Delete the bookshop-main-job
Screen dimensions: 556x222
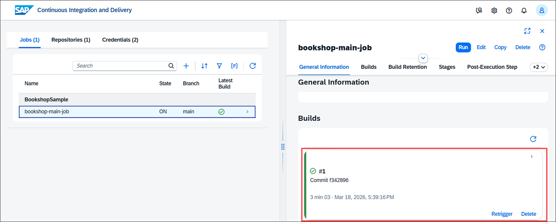[x=523, y=47]
